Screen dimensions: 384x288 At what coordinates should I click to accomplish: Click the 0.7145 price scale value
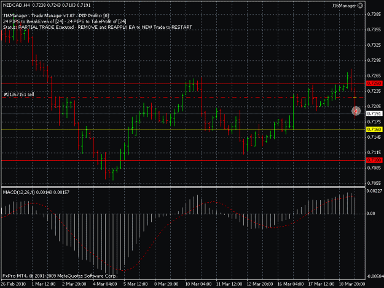[x=374, y=137]
